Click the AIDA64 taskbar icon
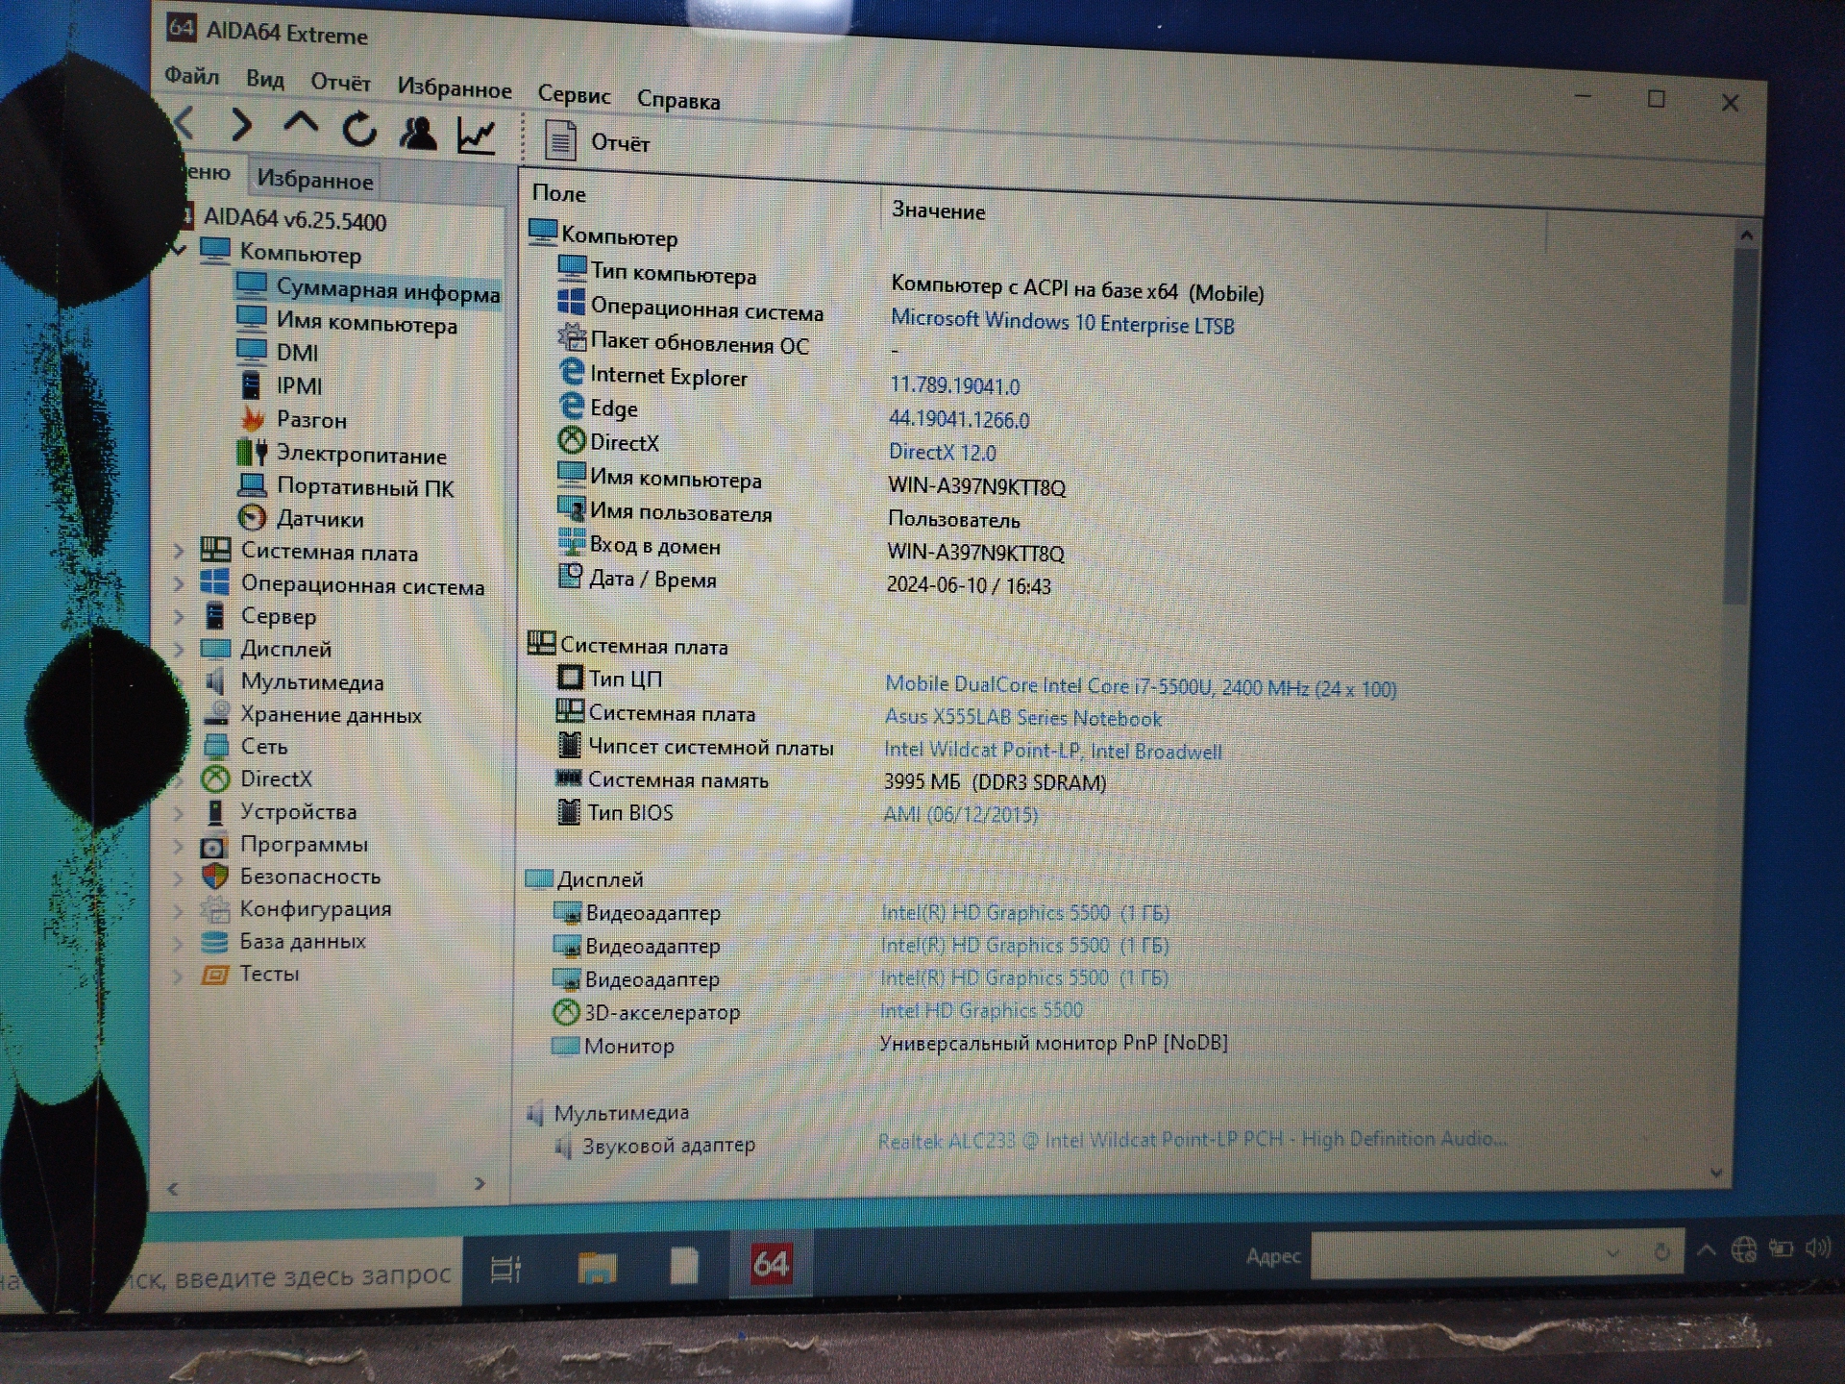The height and width of the screenshot is (1384, 1845). [771, 1263]
